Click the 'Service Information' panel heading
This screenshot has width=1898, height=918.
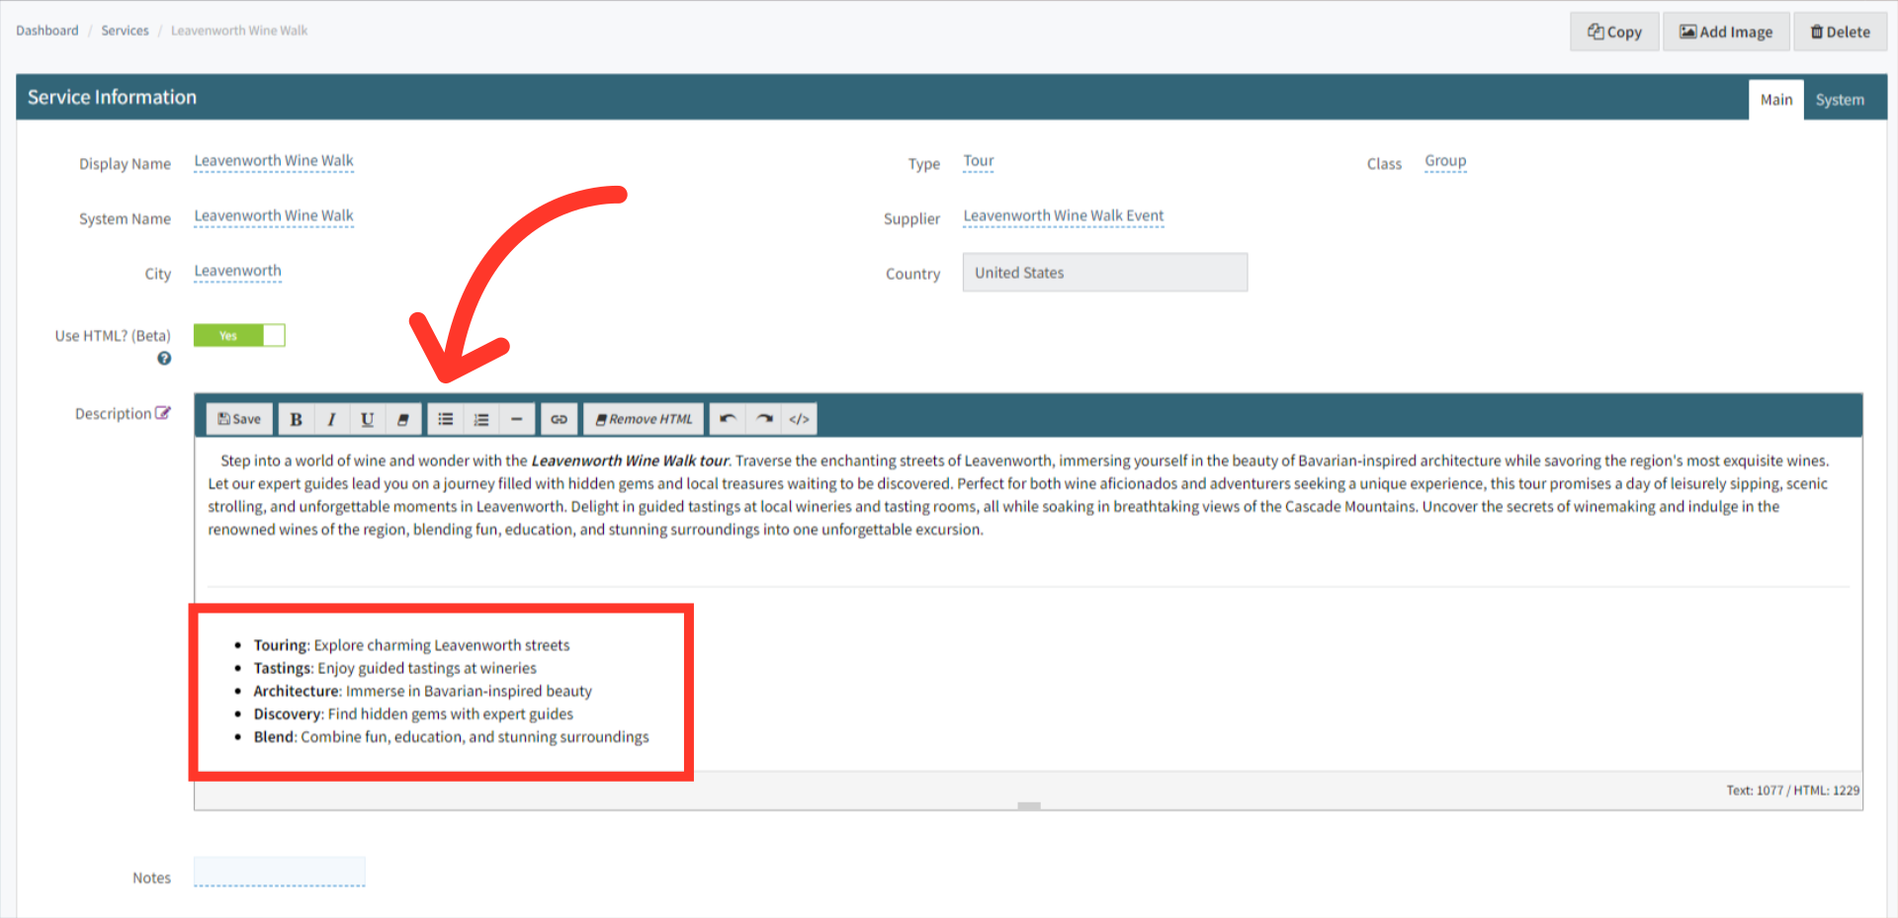pos(112,97)
